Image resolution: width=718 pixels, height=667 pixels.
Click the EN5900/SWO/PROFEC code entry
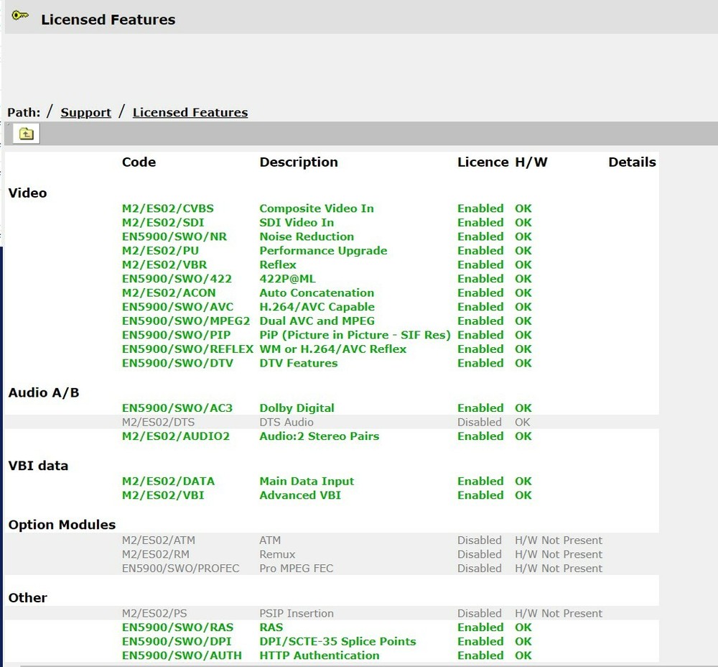click(x=181, y=569)
